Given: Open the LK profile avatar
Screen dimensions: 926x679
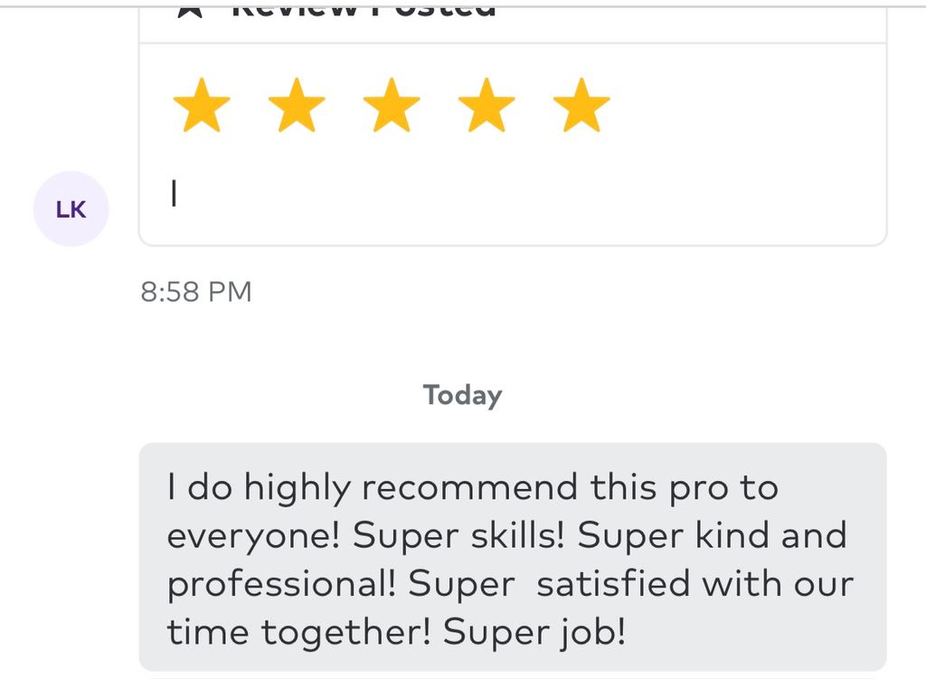Looking at the screenshot, I should point(71,209).
